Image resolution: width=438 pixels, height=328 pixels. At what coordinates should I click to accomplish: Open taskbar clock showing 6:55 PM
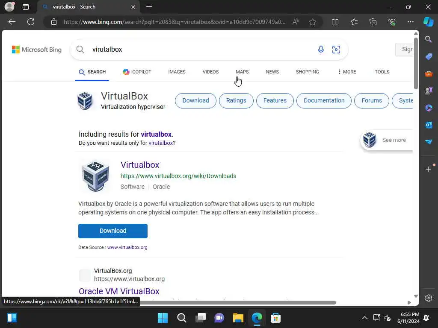point(408,318)
